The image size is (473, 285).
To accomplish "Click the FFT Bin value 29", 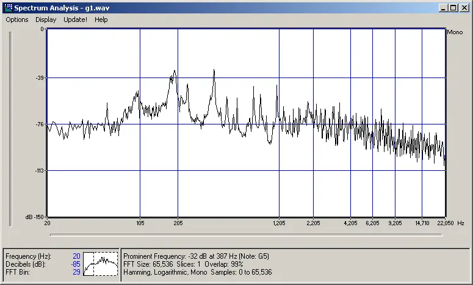I will 77,272.
